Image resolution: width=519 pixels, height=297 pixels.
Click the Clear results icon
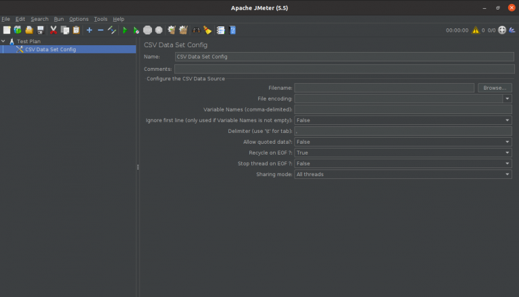172,30
